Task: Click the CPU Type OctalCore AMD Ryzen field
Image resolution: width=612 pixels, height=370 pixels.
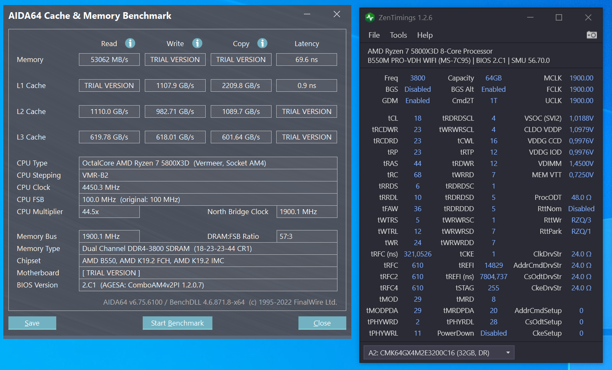Action: (x=208, y=163)
